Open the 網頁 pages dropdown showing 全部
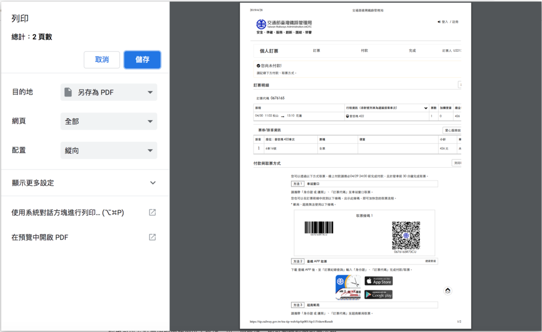 tap(109, 121)
